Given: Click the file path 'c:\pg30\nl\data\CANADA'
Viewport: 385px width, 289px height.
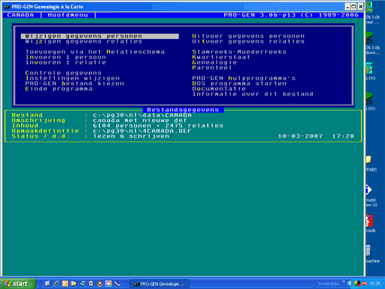Looking at the screenshot, I should pos(142,115).
